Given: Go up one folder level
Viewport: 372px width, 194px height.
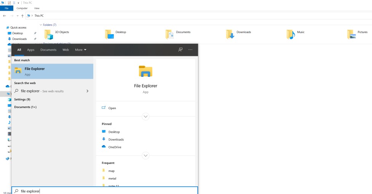Looking at the screenshot, I should click(22, 16).
